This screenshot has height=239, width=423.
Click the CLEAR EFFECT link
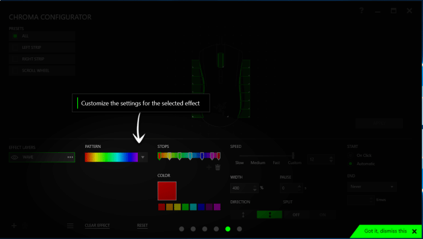97,226
